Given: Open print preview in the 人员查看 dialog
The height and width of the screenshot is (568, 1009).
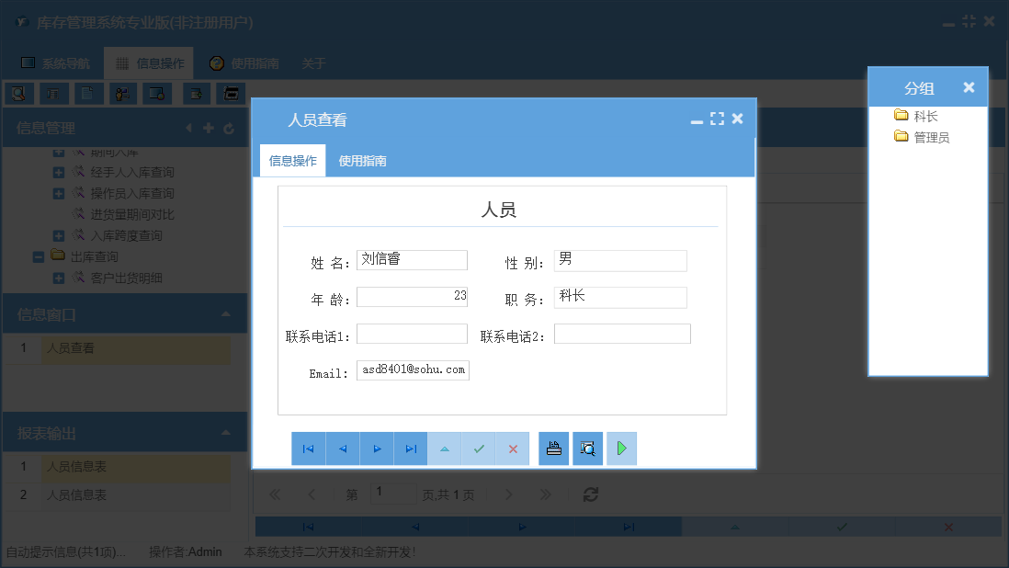Looking at the screenshot, I should 587,448.
